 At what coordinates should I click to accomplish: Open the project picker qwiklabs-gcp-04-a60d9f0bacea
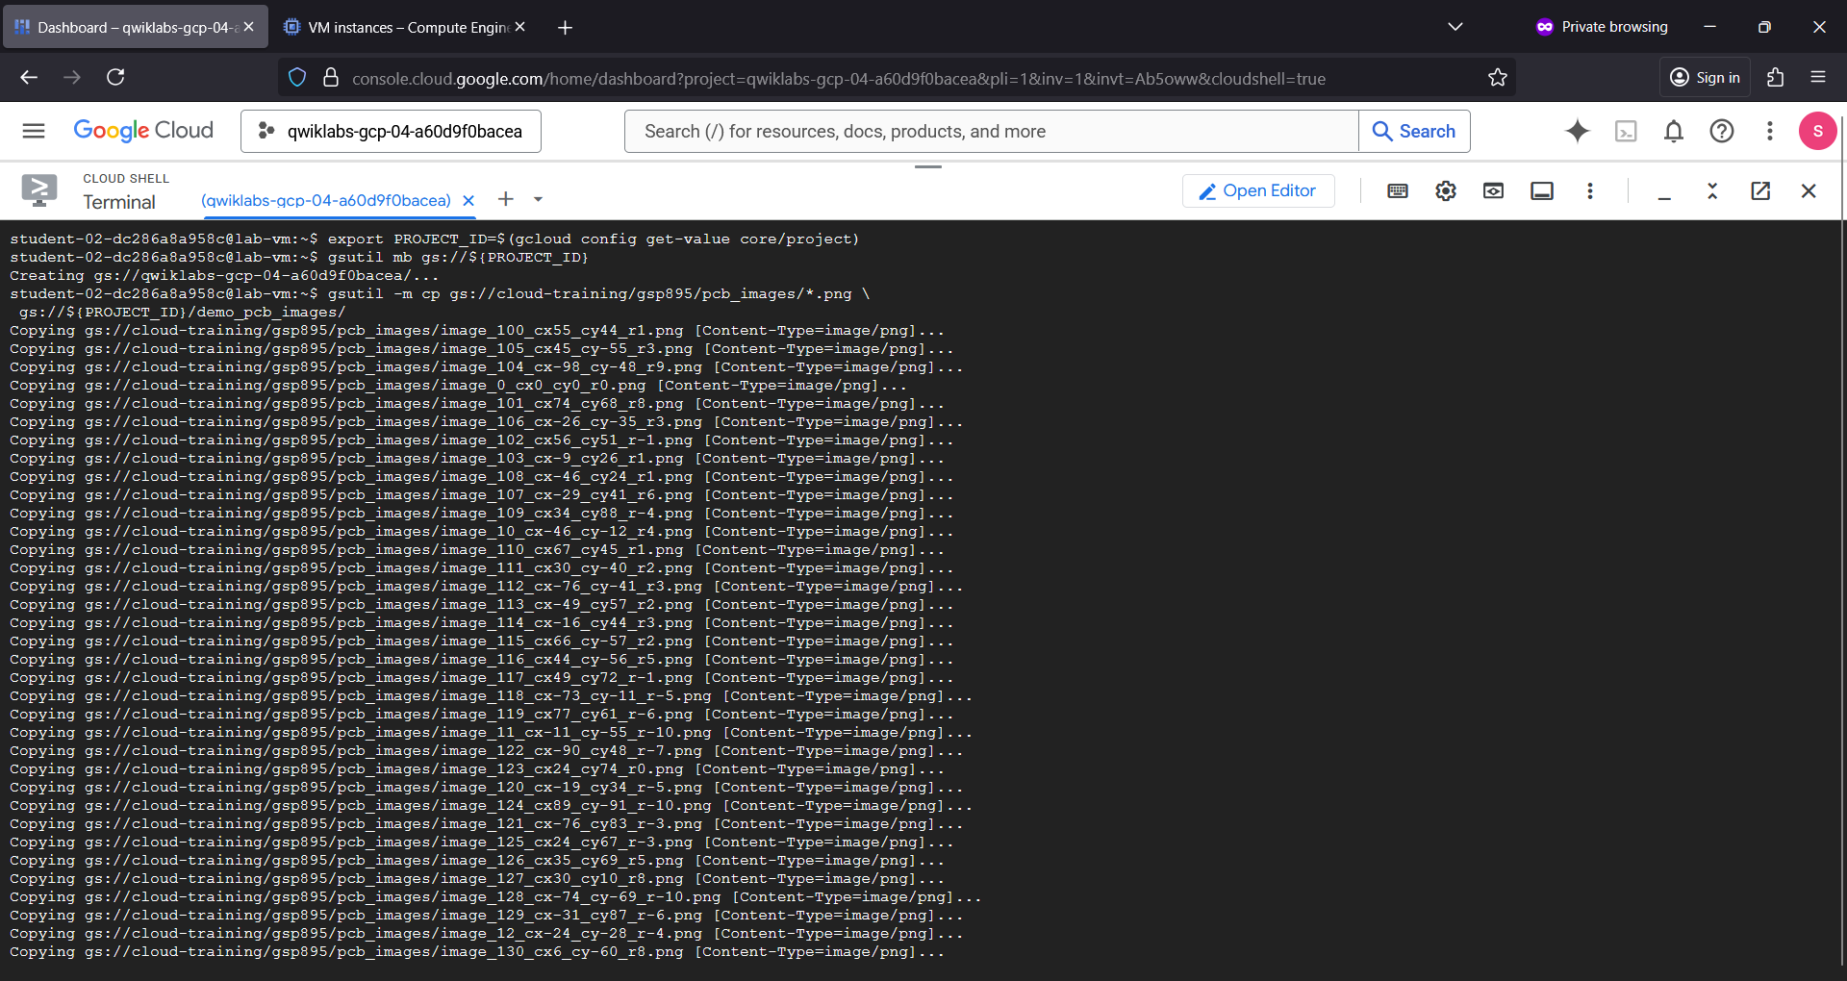391,131
